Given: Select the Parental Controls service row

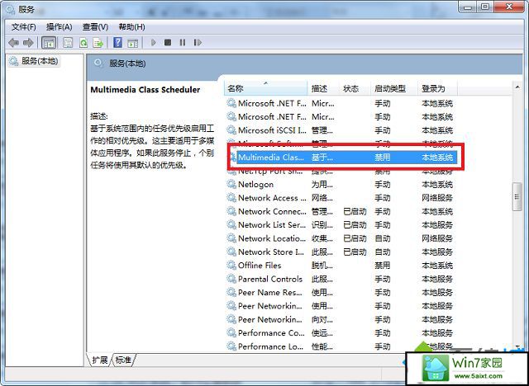Looking at the screenshot, I should [x=341, y=279].
